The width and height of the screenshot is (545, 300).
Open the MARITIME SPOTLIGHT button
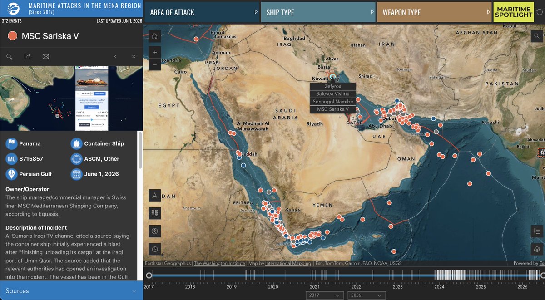(x=514, y=12)
